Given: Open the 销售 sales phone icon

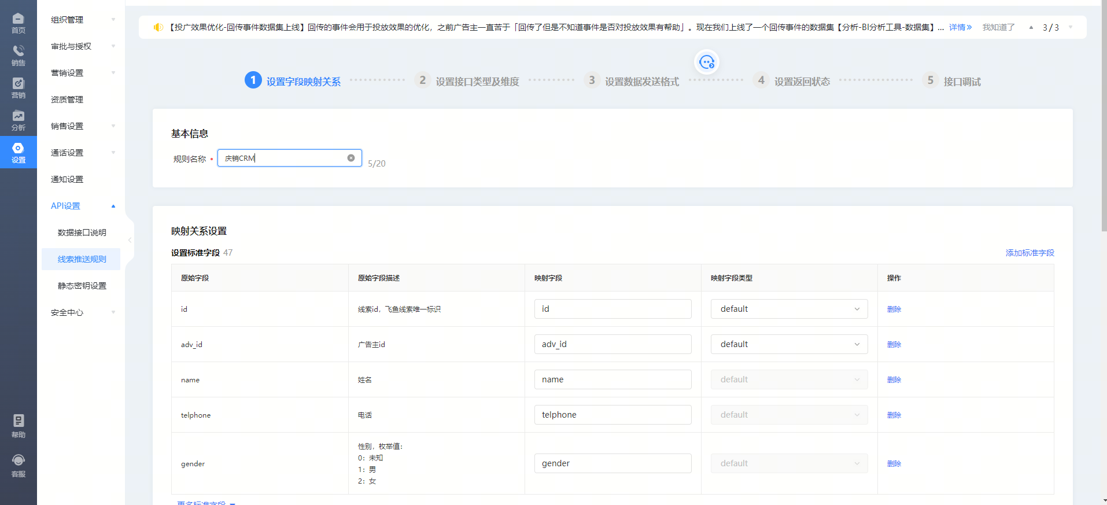Looking at the screenshot, I should tap(18, 55).
